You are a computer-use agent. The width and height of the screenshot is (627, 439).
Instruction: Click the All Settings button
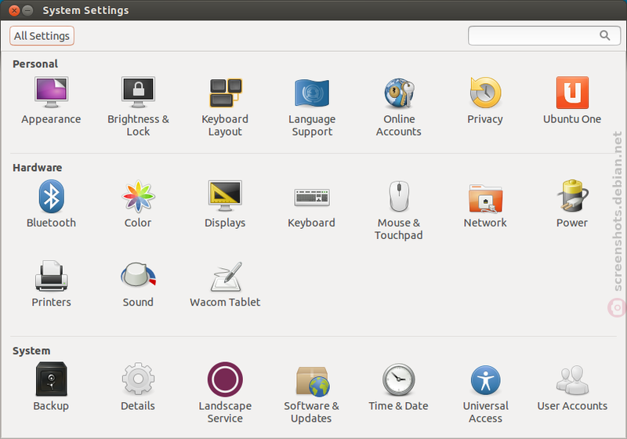point(42,36)
